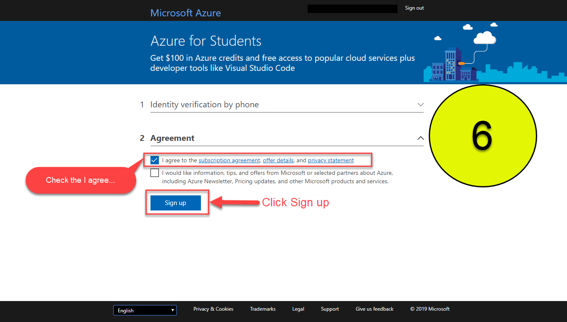Check the Microsoft information and offers checkbox

(155, 173)
